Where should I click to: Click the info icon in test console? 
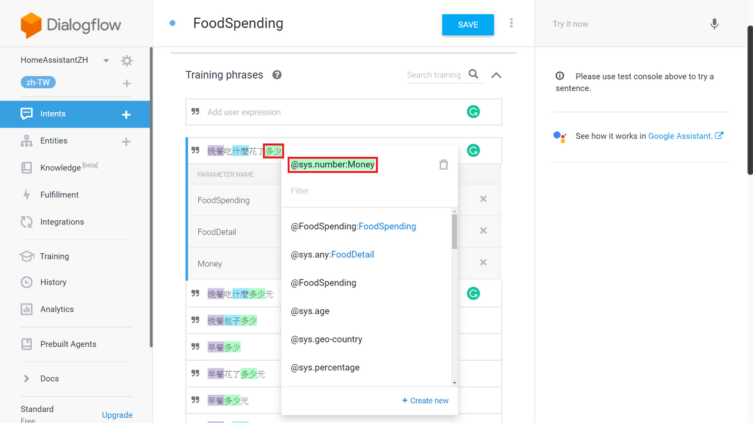pos(560,76)
